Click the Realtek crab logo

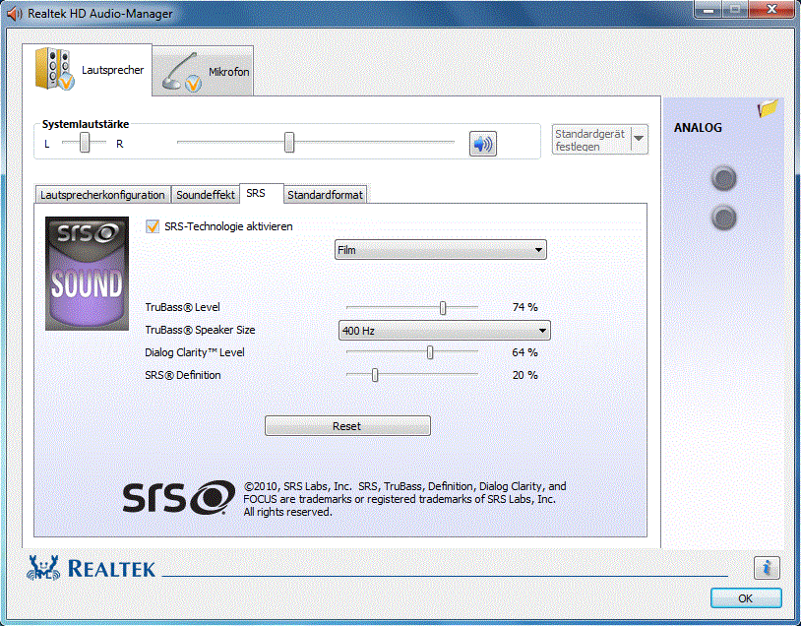[x=43, y=568]
